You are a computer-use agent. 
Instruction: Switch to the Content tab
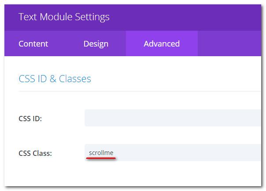click(33, 44)
